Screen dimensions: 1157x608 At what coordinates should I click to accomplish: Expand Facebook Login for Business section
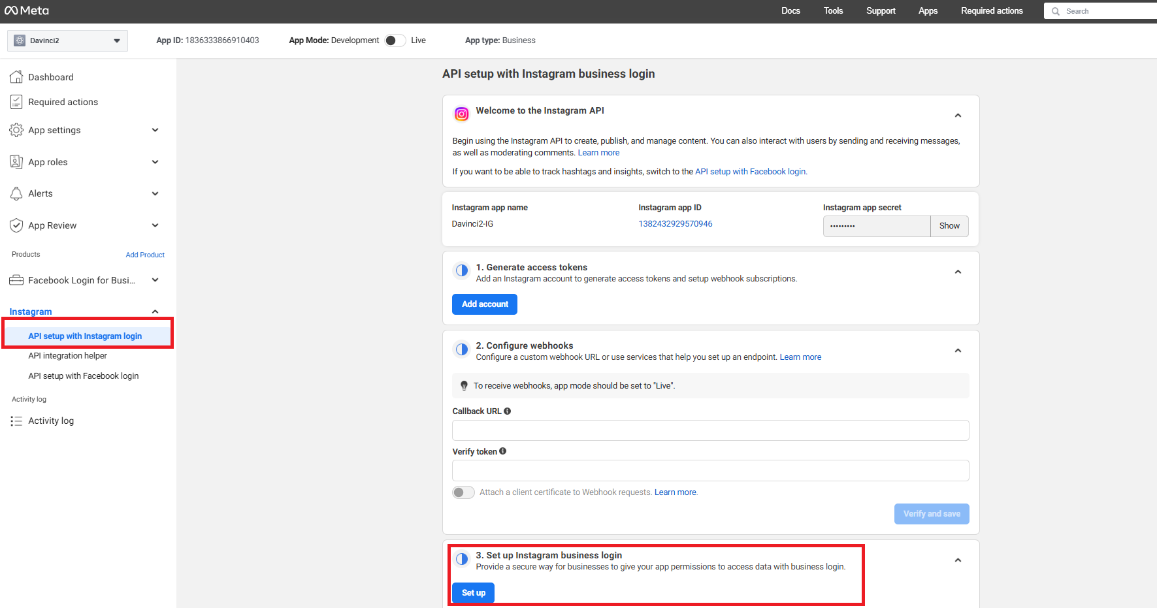coord(155,280)
